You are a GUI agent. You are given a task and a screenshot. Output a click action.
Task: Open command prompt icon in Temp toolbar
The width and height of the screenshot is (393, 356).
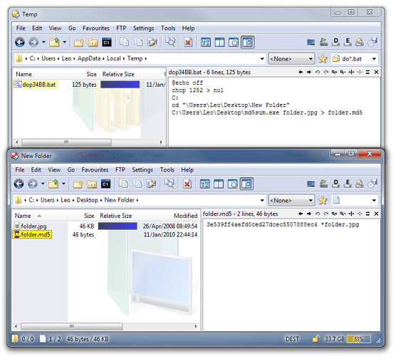click(107, 43)
